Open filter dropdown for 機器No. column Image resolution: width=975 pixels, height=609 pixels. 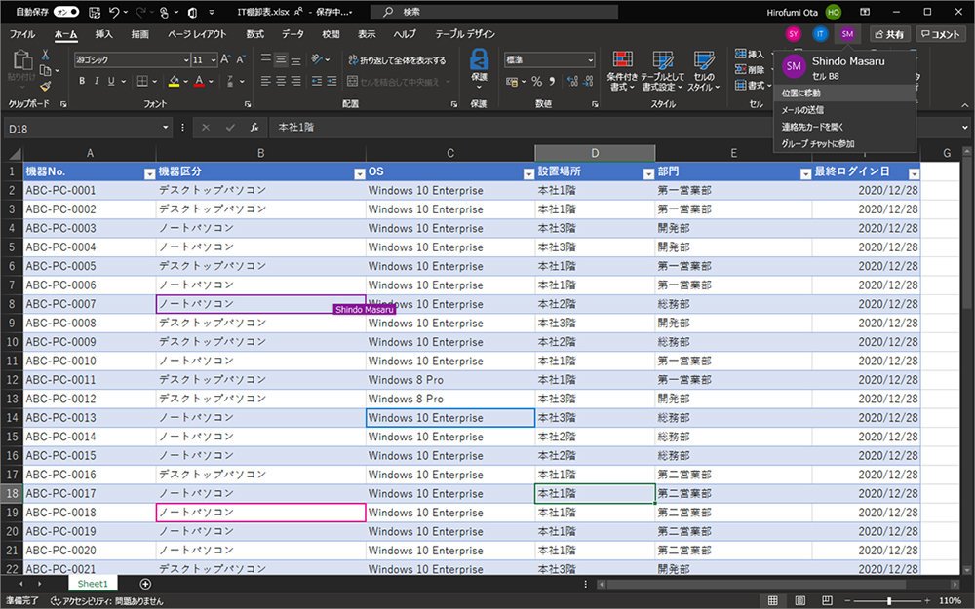(149, 174)
